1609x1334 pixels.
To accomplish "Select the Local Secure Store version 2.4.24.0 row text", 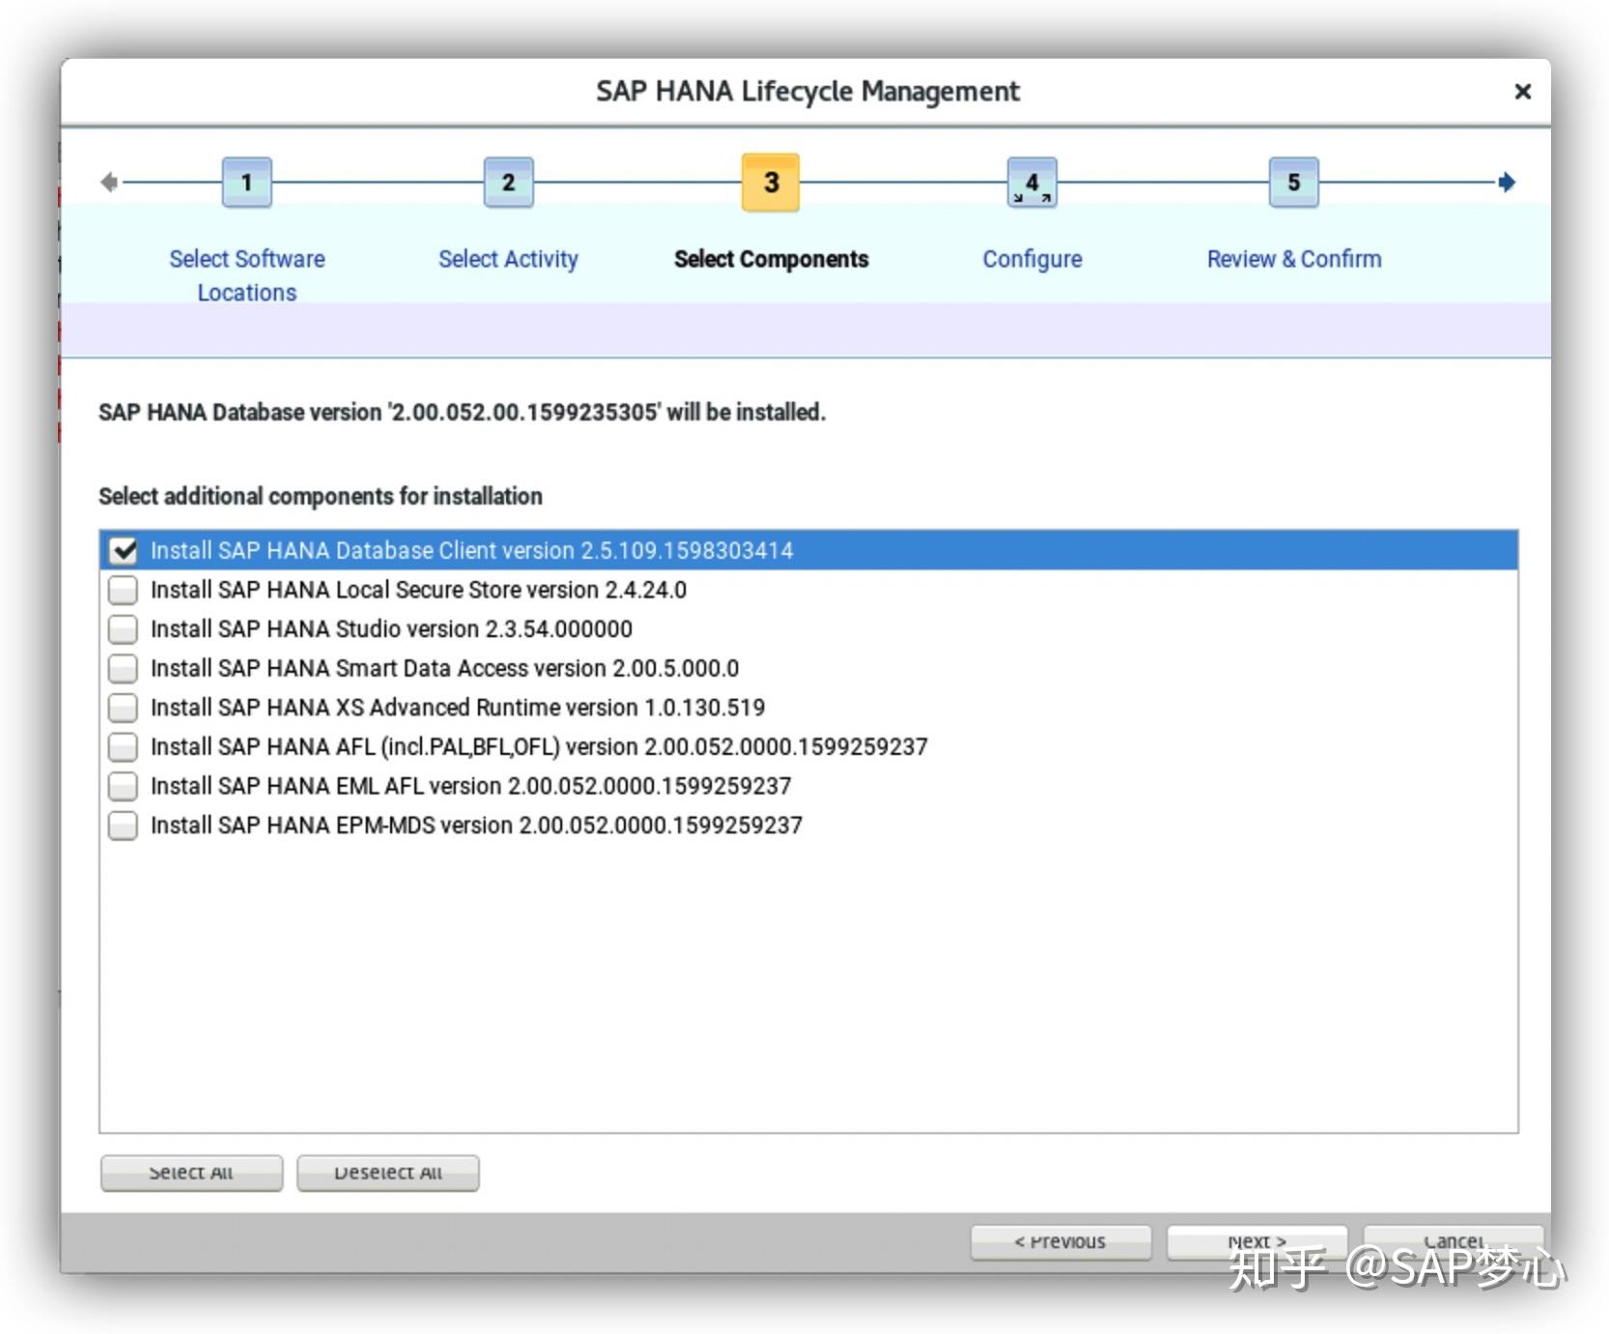I will click(x=418, y=590).
